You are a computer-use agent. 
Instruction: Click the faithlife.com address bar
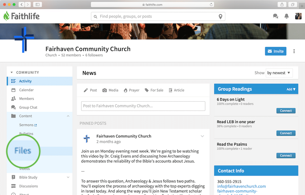click(x=152, y=4)
